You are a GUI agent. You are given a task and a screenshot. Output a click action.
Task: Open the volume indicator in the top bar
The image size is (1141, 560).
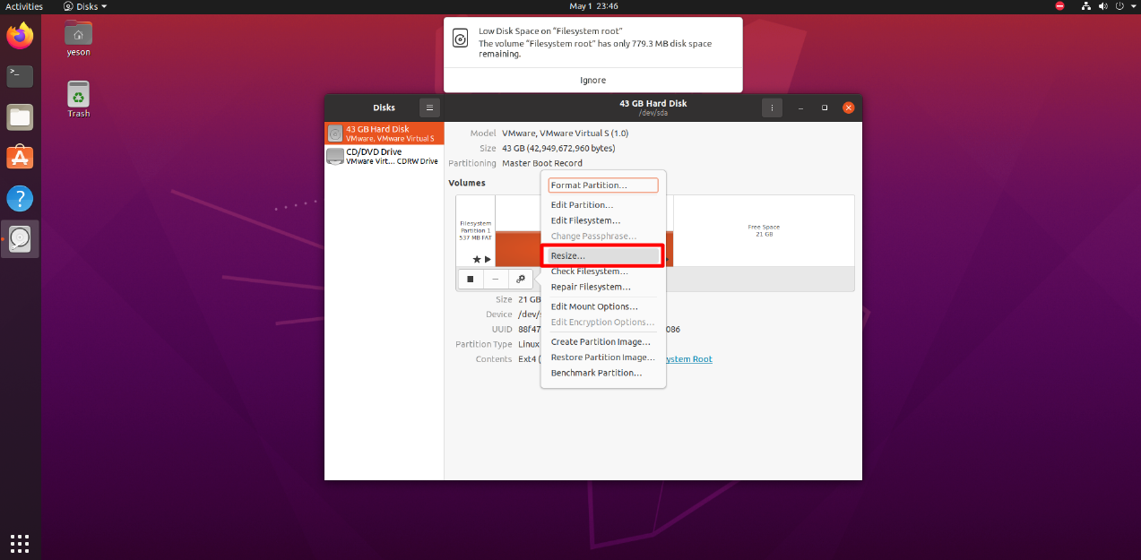[x=1102, y=6]
